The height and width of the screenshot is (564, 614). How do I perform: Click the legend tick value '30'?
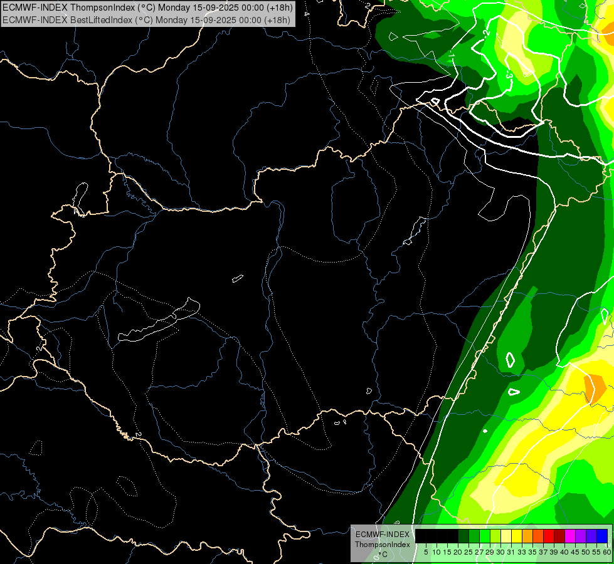coord(501,552)
